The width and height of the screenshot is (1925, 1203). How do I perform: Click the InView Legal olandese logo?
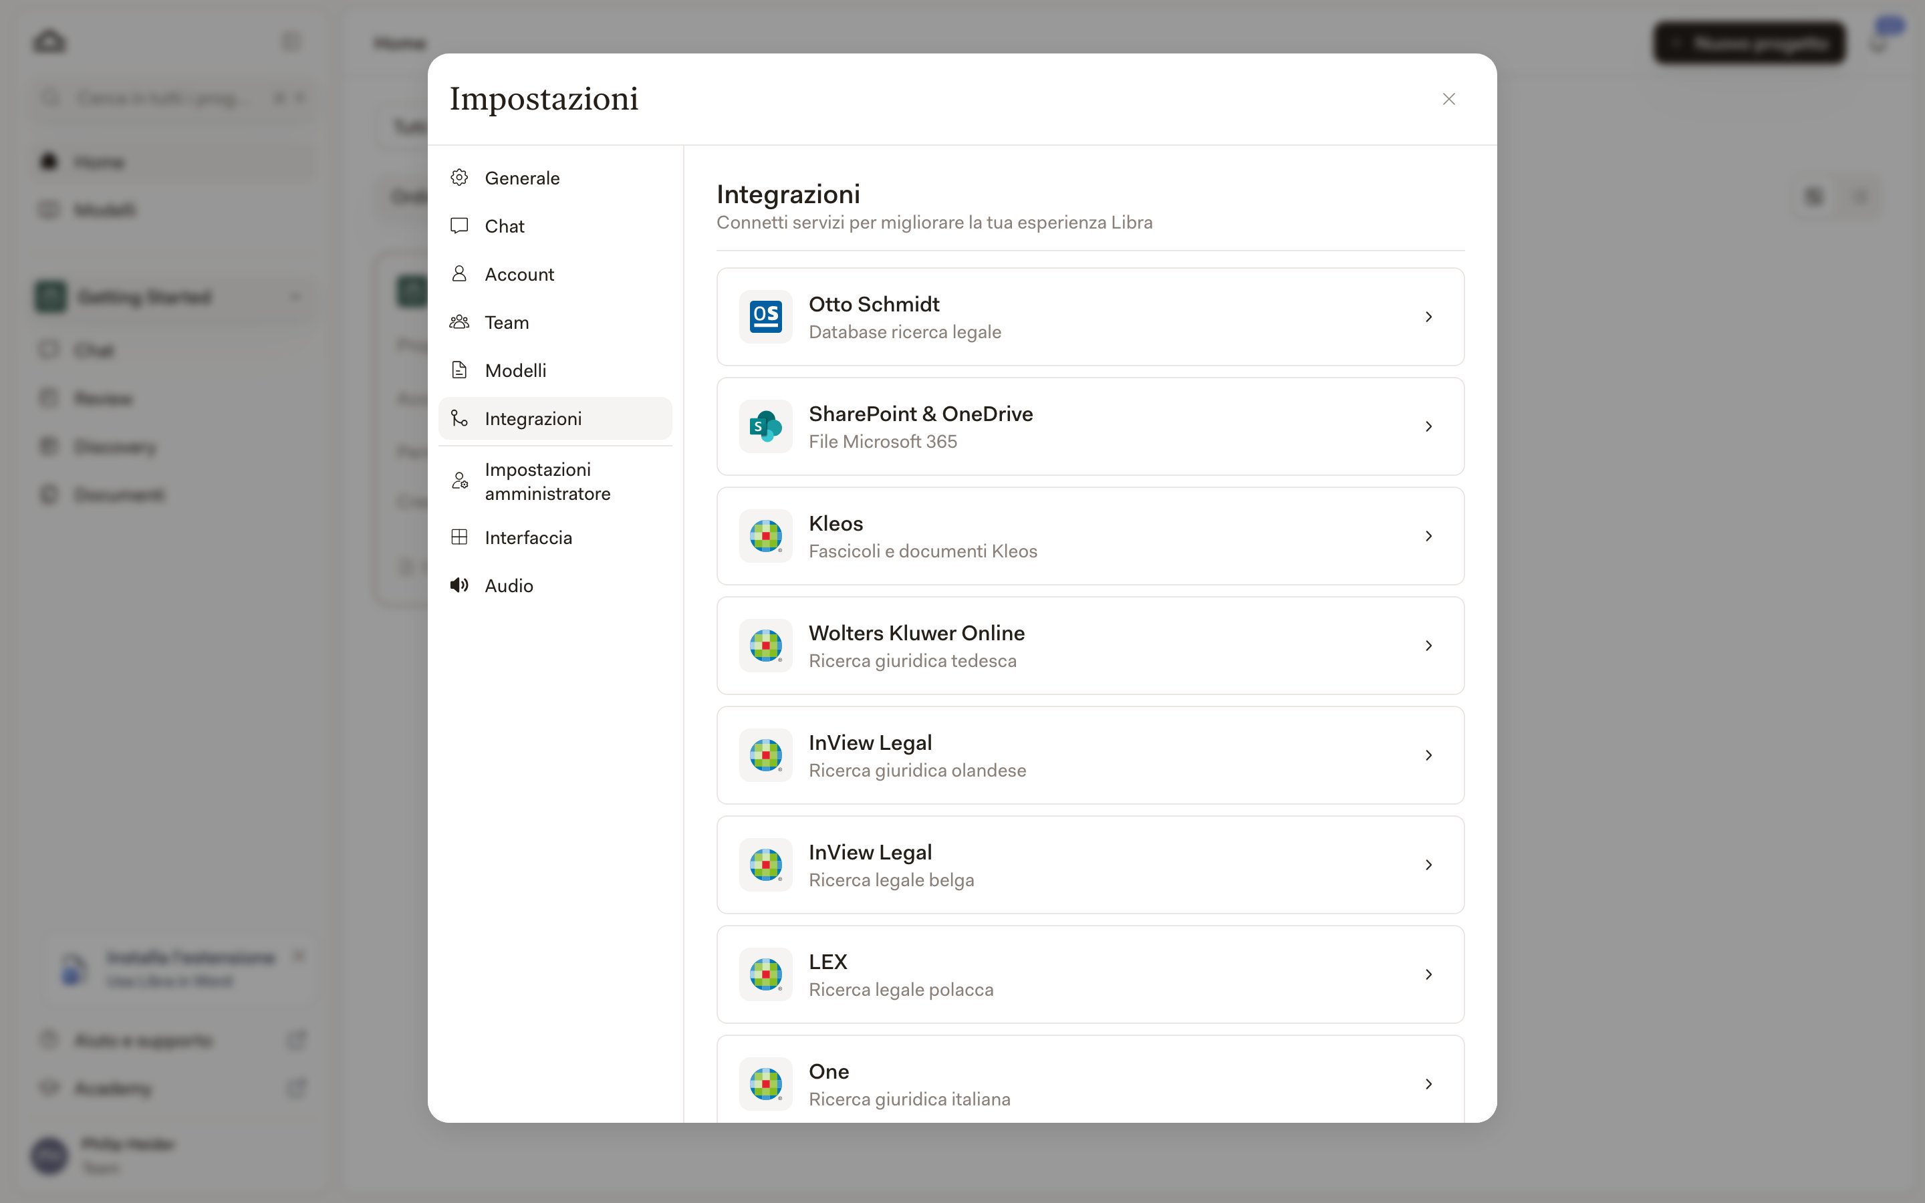pos(765,756)
